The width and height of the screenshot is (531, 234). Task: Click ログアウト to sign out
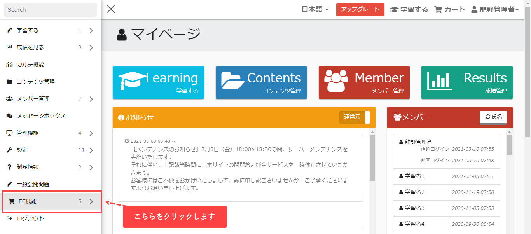30,218
